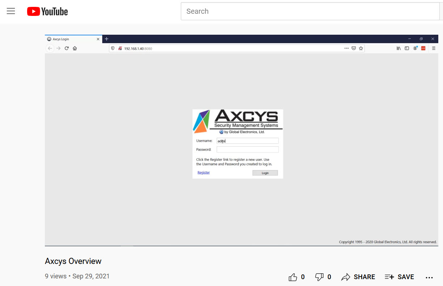Viewport: 443px width, 286px height.
Task: Open the page actions ellipsis in address bar
Action: 346,48
